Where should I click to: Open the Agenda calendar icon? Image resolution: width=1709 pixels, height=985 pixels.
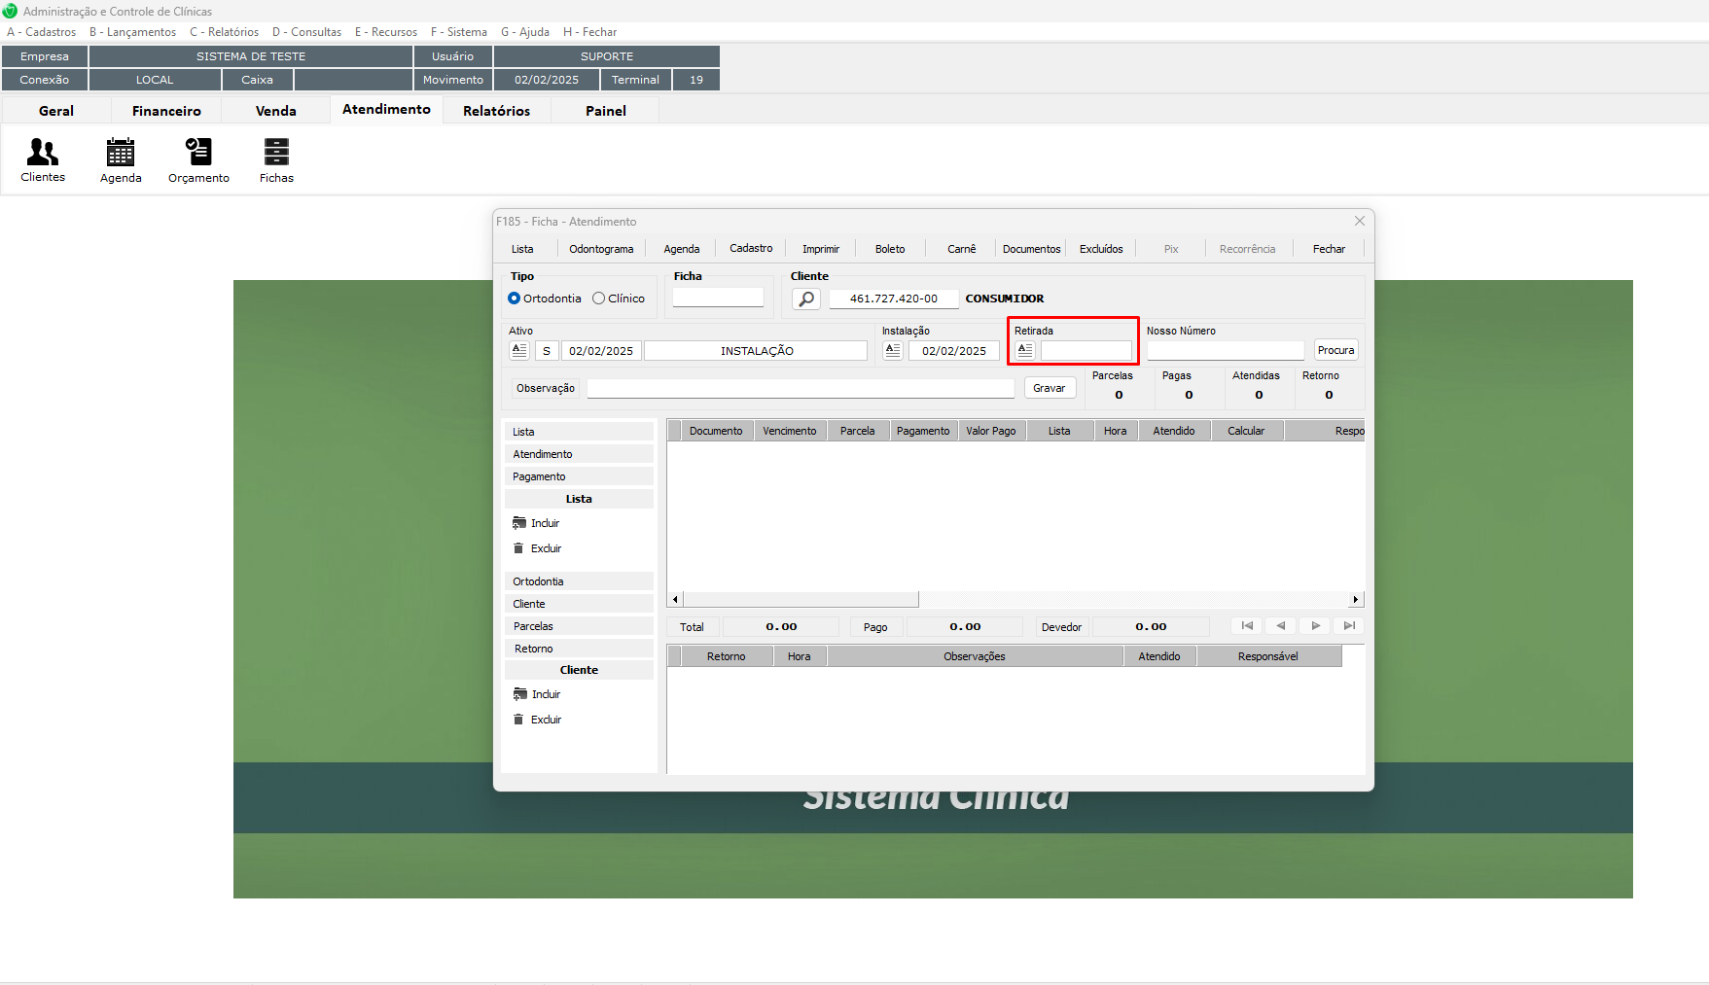click(121, 160)
